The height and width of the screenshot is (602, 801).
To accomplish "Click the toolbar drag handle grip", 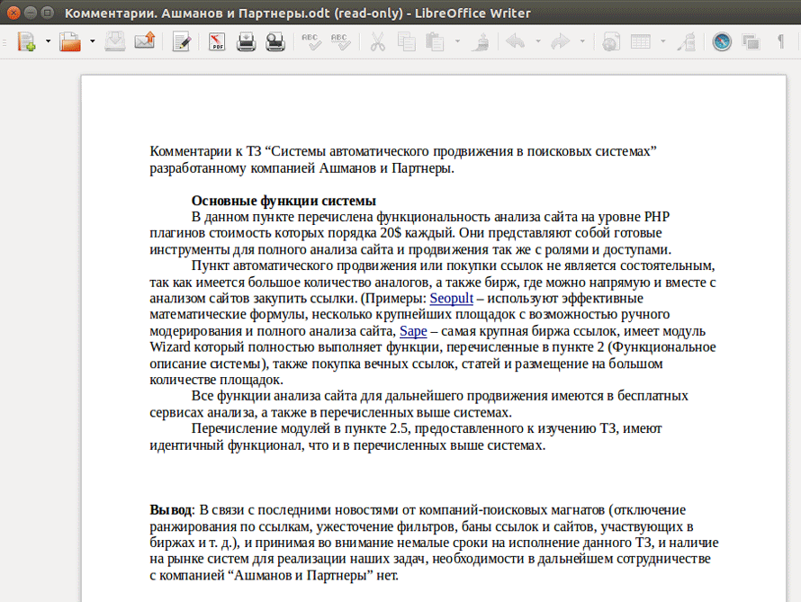I will click(x=4, y=42).
